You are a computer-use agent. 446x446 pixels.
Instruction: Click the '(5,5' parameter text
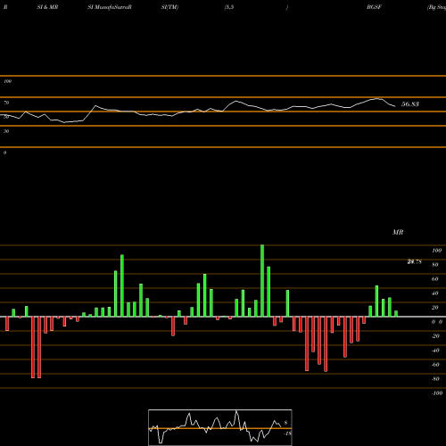pyautogui.click(x=229, y=7)
